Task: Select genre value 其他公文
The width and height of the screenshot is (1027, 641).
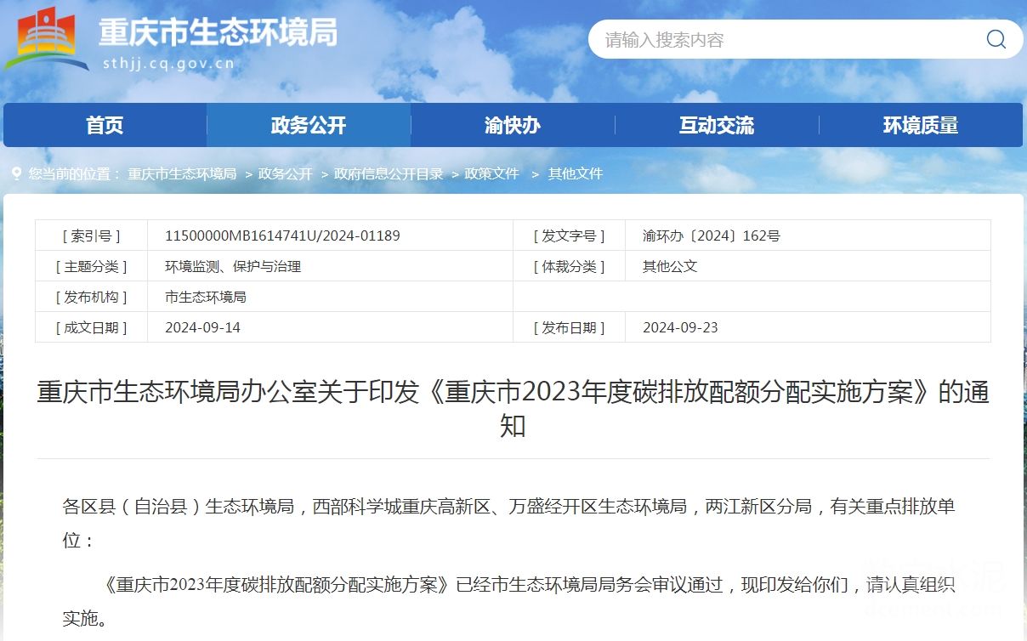Action: pos(670,266)
